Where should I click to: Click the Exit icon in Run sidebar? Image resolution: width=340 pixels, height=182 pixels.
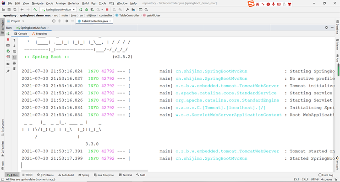pos(8,57)
